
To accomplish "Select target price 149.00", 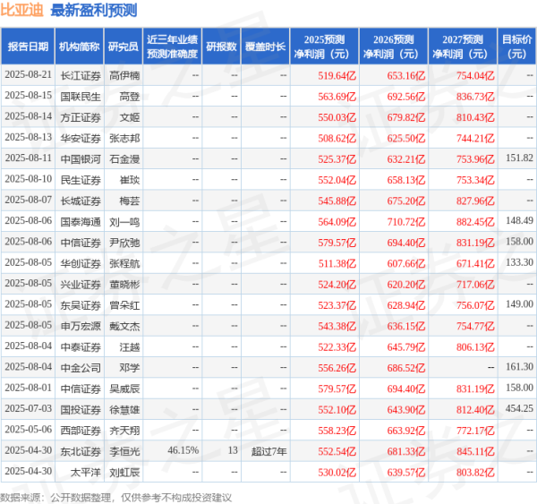I will click(519, 304).
